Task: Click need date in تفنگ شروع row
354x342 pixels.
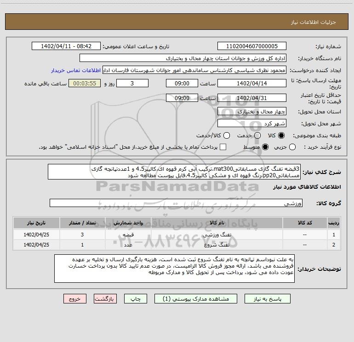Action: coord(36,245)
